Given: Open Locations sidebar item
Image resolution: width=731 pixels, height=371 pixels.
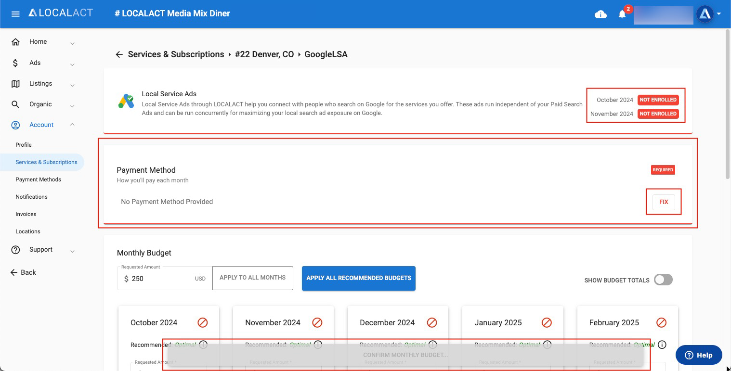Looking at the screenshot, I should point(28,231).
